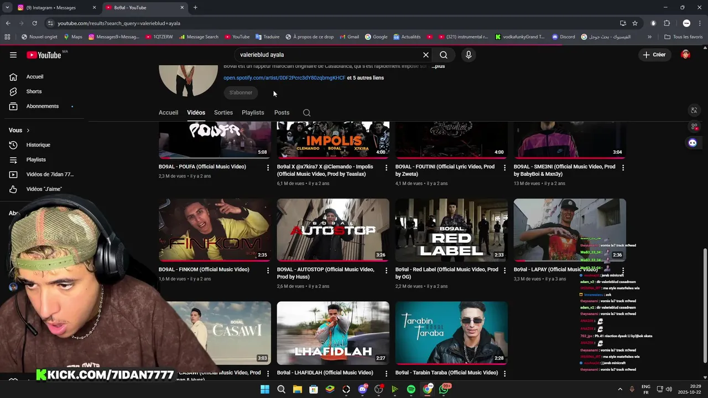
Task: Open the Gmail bookmark
Action: [349, 37]
